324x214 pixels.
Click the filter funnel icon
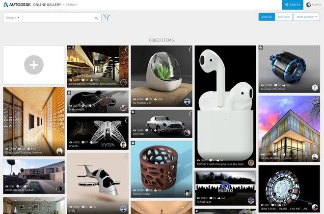pos(107,18)
